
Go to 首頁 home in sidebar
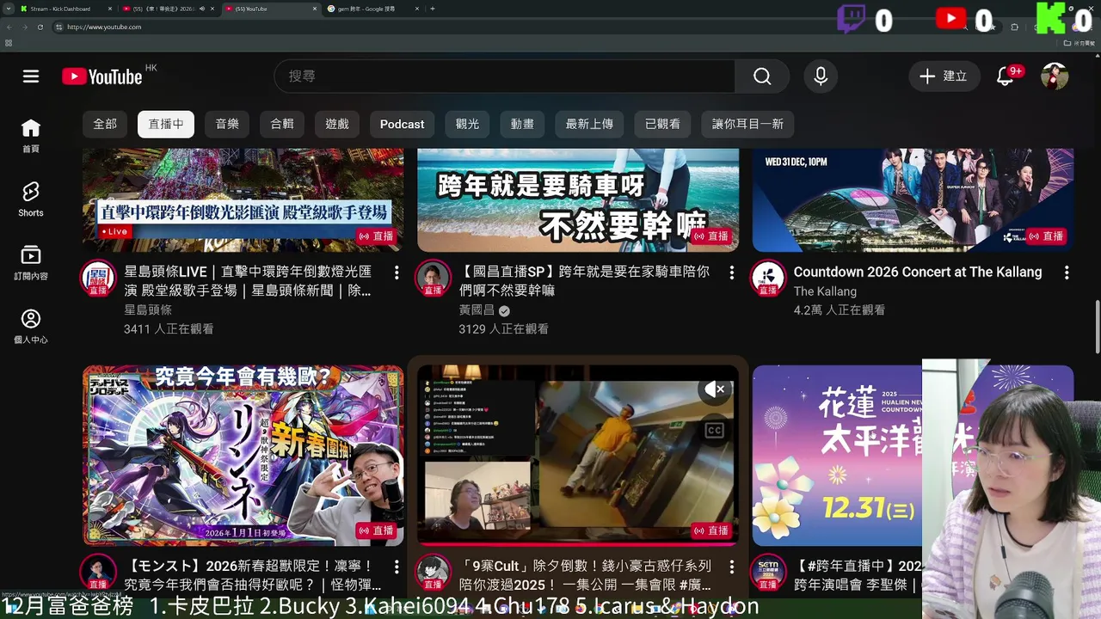click(x=31, y=136)
